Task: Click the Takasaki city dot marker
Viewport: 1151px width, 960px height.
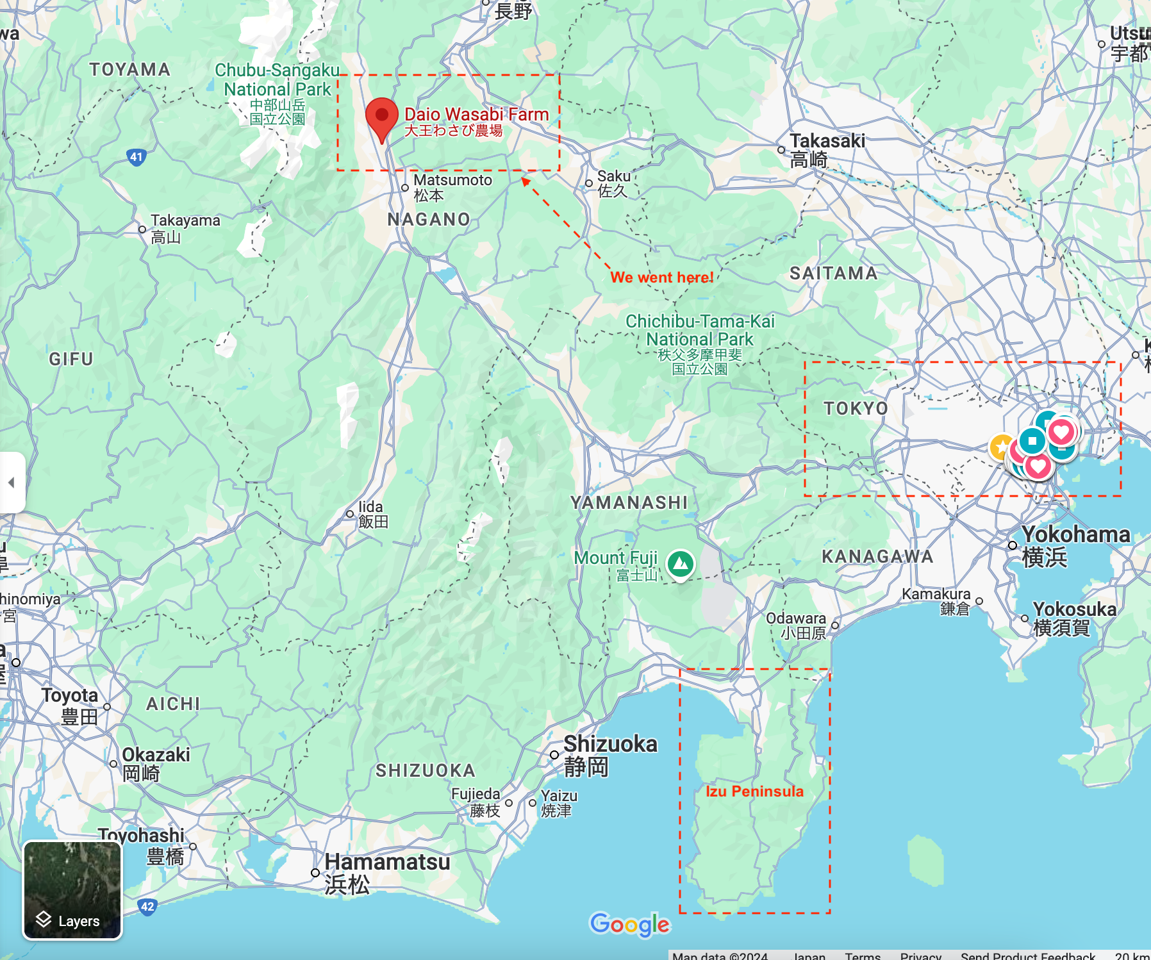Action: coord(781,150)
